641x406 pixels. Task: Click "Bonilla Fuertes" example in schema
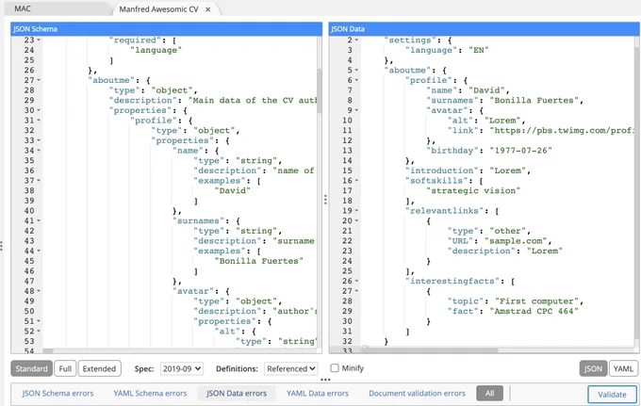pos(259,261)
